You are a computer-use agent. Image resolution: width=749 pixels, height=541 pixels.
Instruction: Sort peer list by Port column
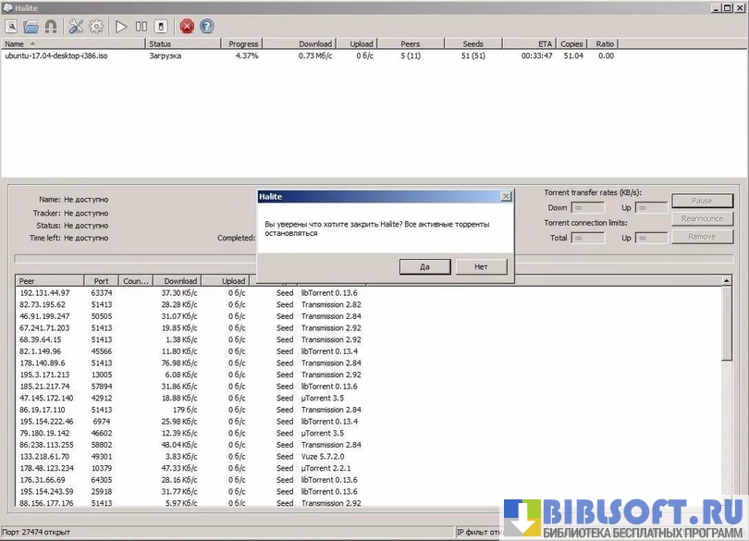tap(101, 281)
